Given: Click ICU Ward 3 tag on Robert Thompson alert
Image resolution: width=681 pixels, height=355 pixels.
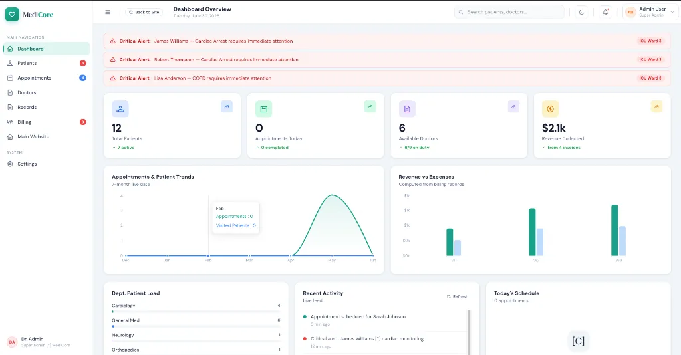Looking at the screenshot, I should click(x=650, y=59).
